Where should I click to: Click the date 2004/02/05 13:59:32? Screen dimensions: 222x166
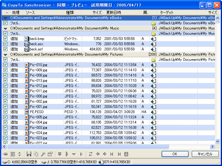pos(120,138)
